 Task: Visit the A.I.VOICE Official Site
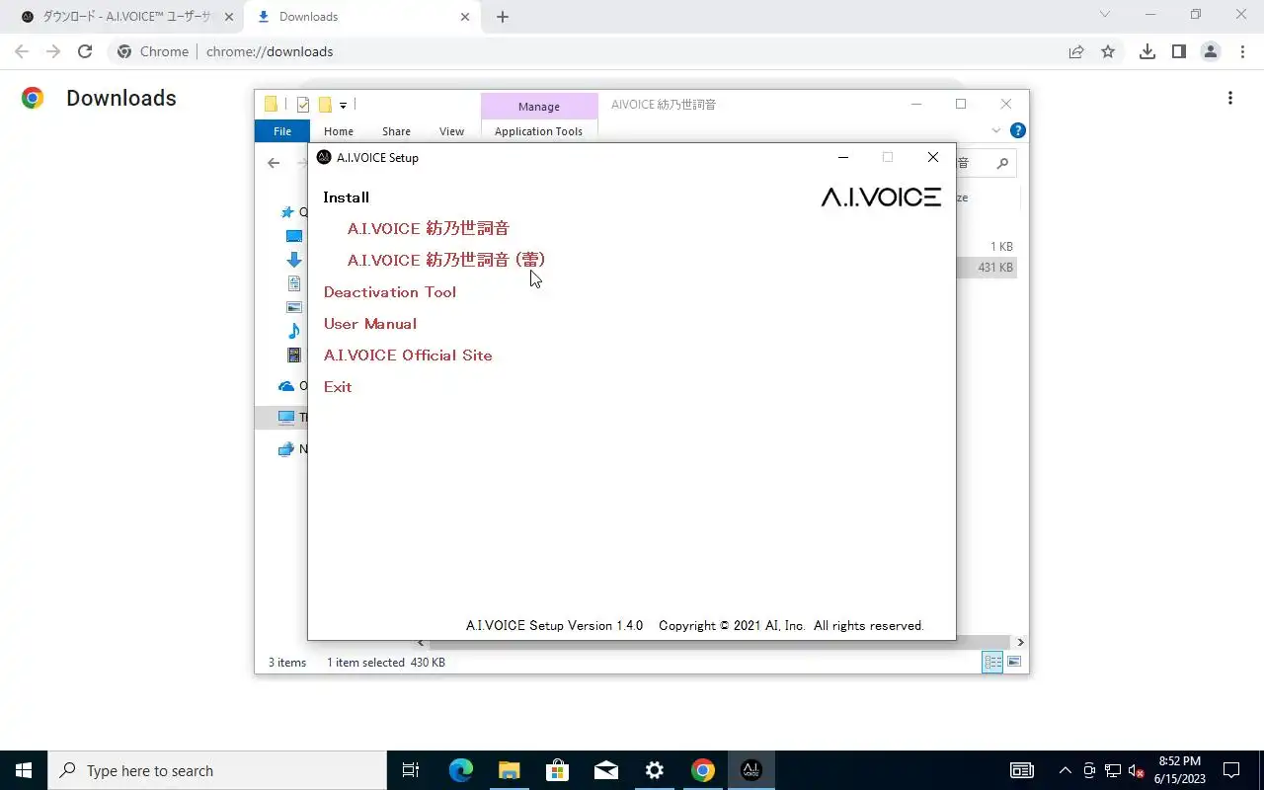[408, 355]
